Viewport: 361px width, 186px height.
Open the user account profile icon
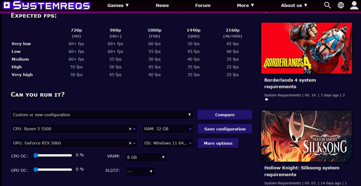point(354,5)
